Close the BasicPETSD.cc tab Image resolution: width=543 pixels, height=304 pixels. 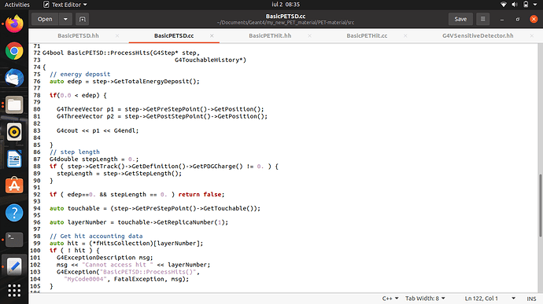pos(212,35)
